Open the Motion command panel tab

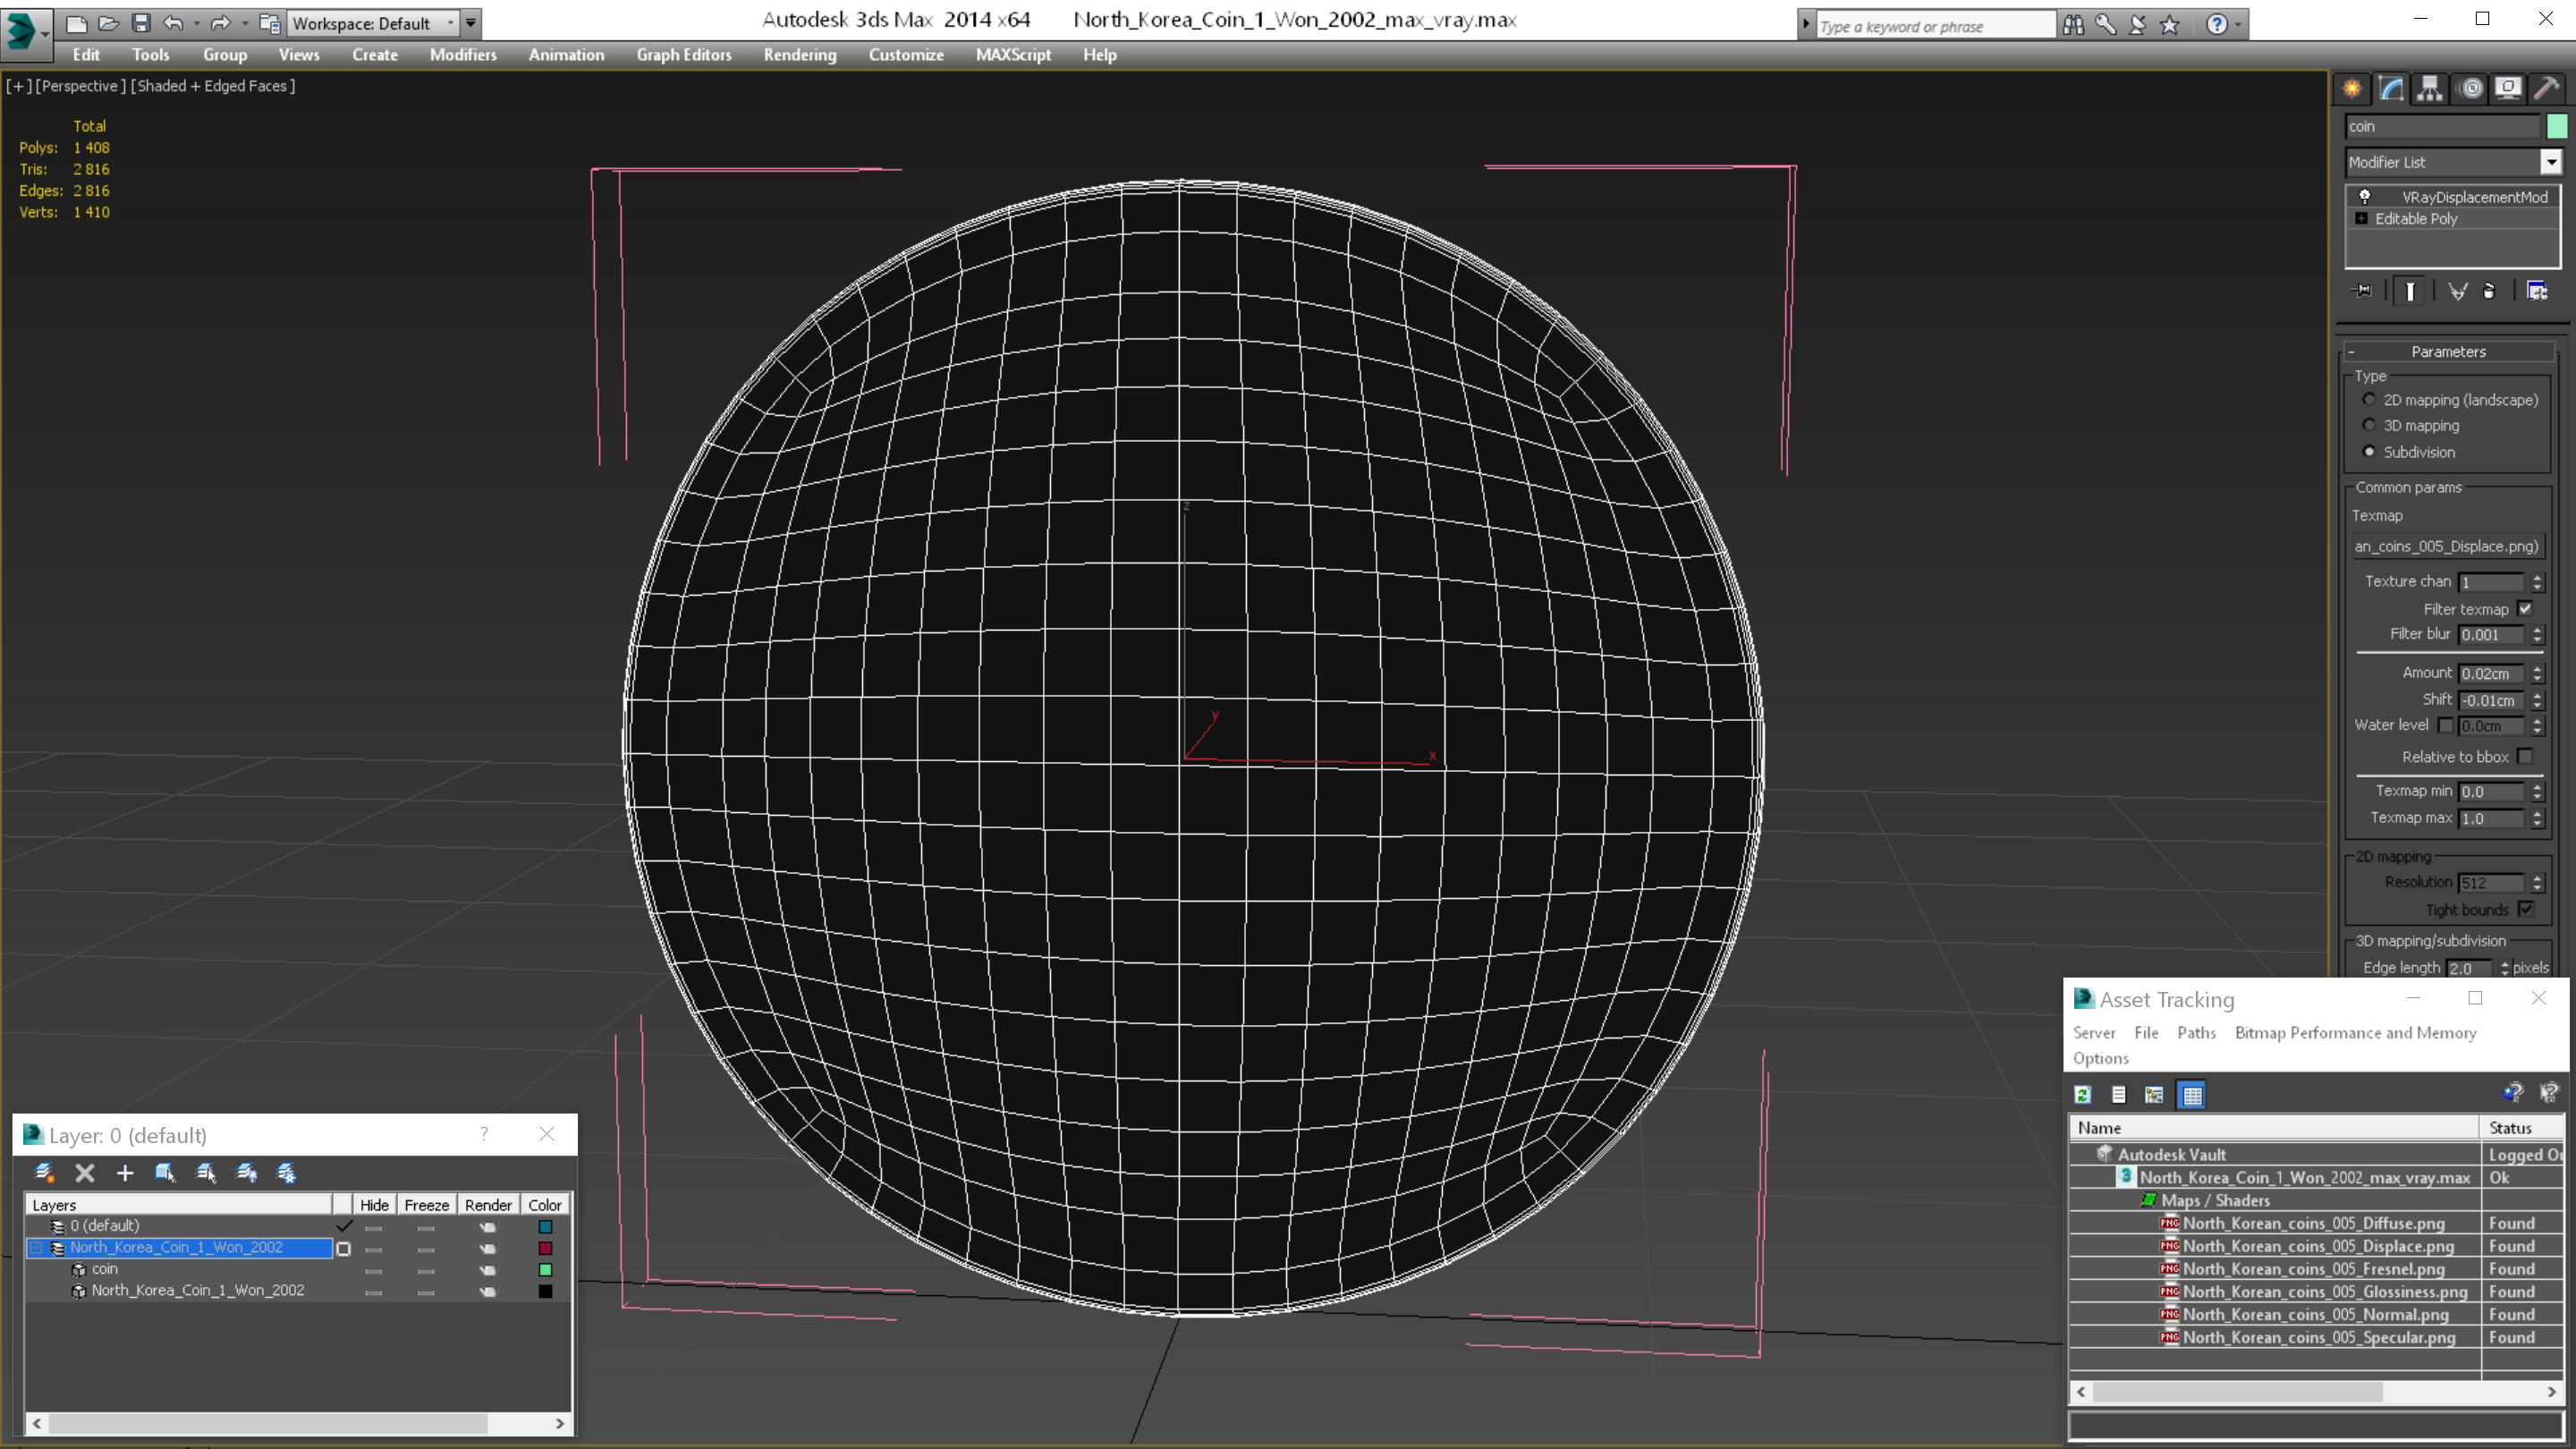[x=2470, y=88]
